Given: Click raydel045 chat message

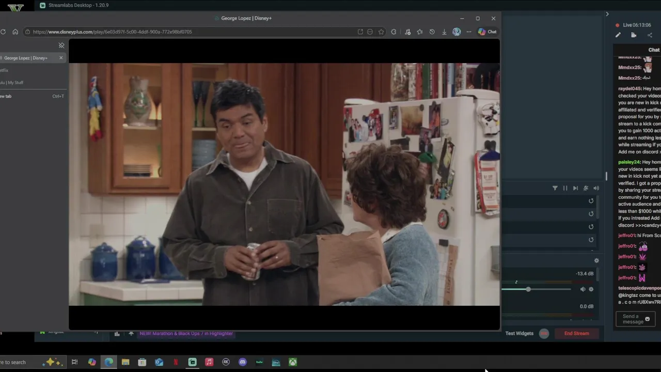Looking at the screenshot, I should [639, 120].
